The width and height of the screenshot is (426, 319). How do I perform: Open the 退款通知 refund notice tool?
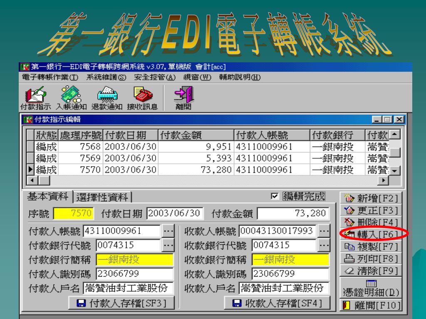(x=107, y=98)
